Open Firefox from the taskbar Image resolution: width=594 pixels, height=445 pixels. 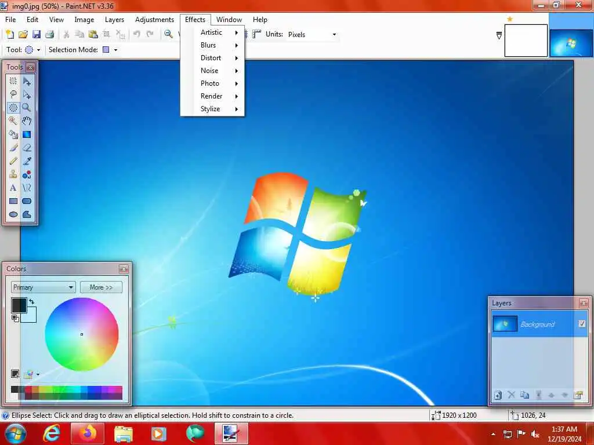point(87,433)
